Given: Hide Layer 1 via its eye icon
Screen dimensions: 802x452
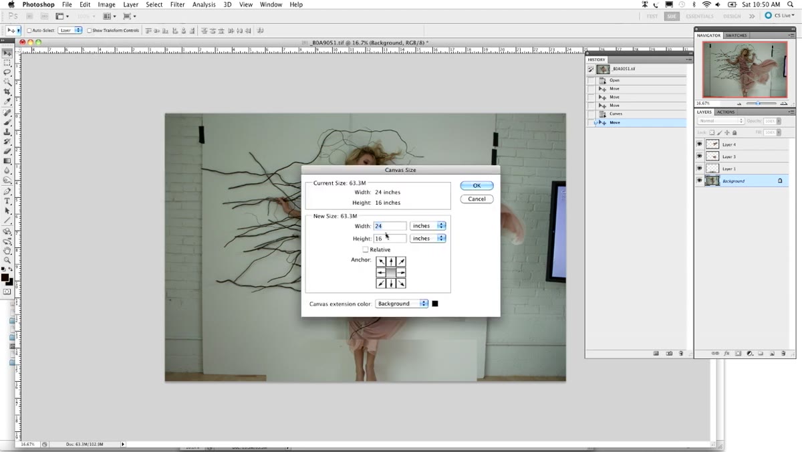Looking at the screenshot, I should [700, 168].
